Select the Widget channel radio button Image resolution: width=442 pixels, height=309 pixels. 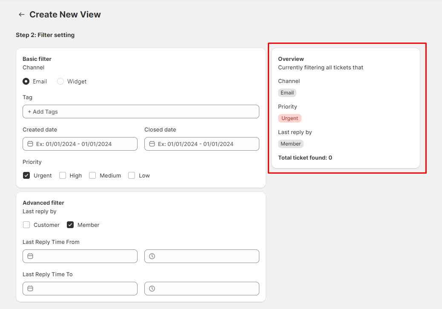tap(60, 81)
